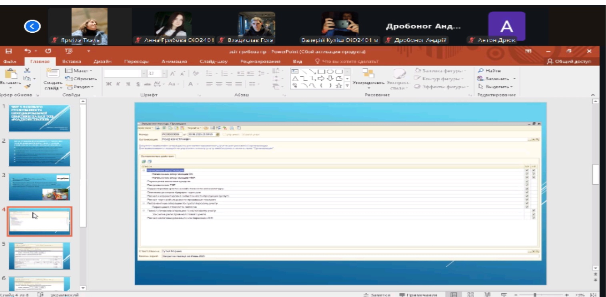This screenshot has width=606, height=297.
Task: Select the star shape in the shapes gallery
Action: tap(339, 86)
